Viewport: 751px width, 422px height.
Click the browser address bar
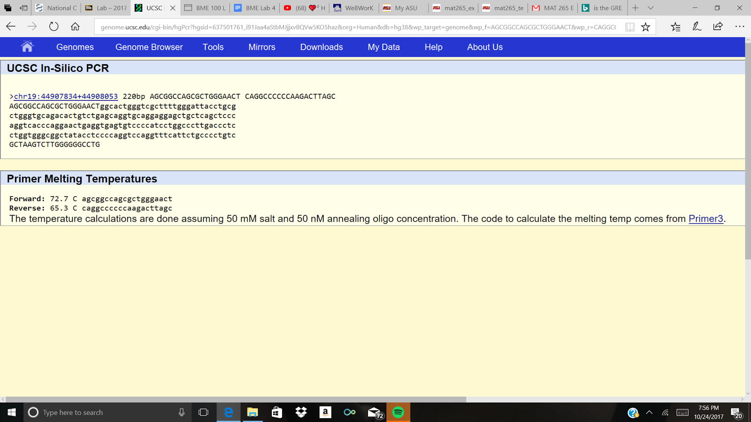pyautogui.click(x=357, y=27)
